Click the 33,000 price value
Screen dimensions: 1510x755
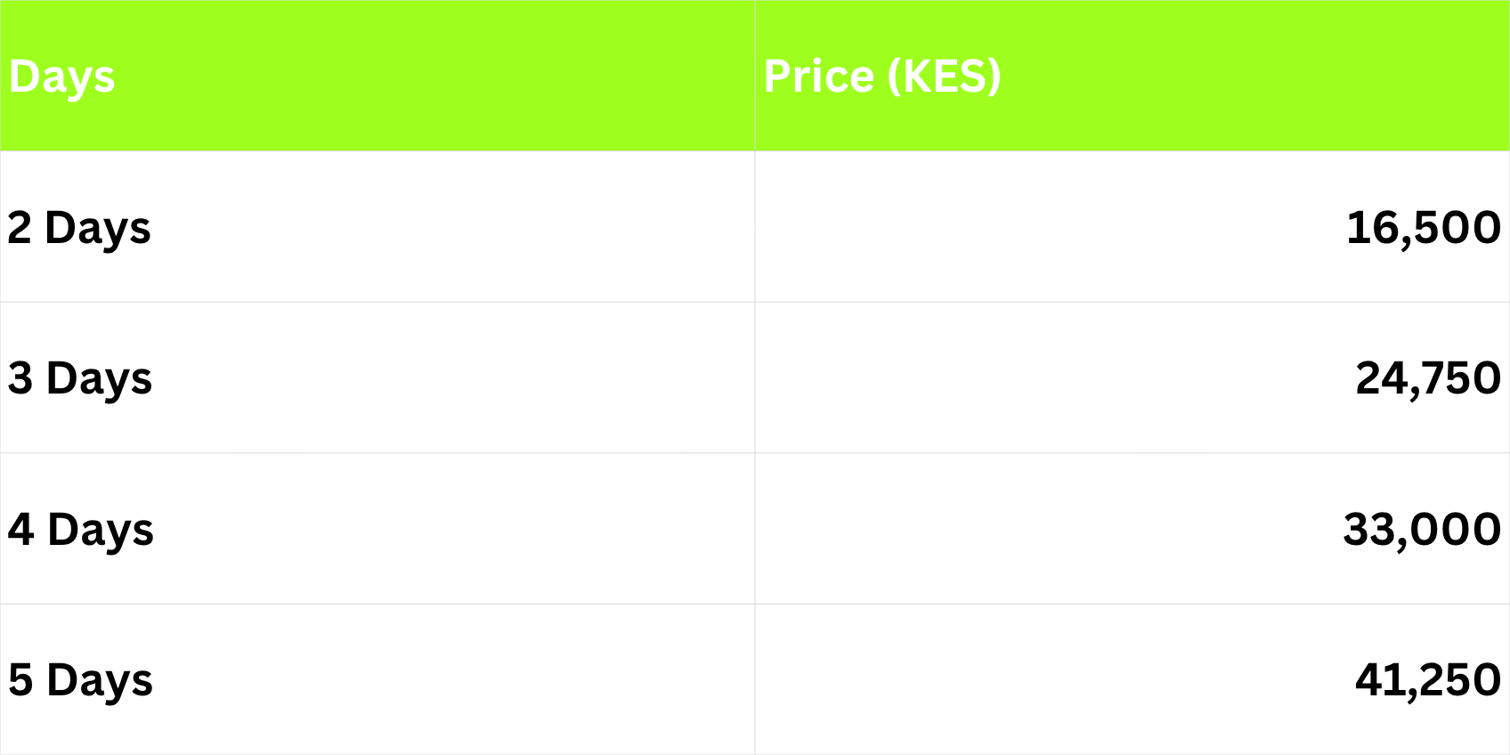(1422, 530)
